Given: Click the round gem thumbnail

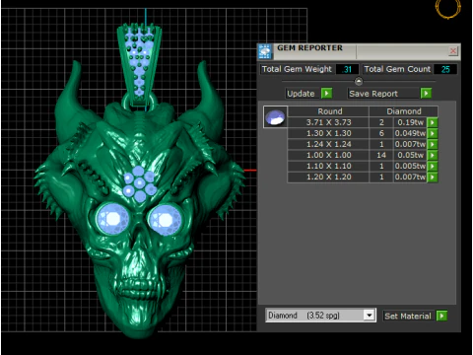Looking at the screenshot, I should (x=275, y=117).
